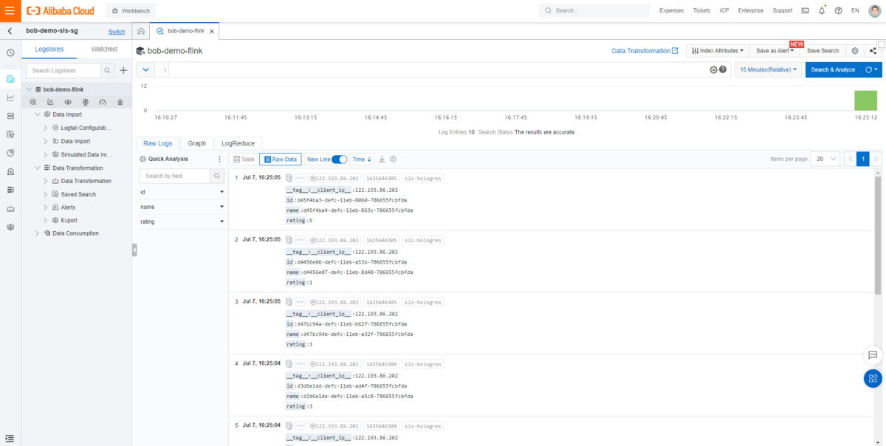Open the ICP menu item
The image size is (886, 446).
[x=724, y=10]
